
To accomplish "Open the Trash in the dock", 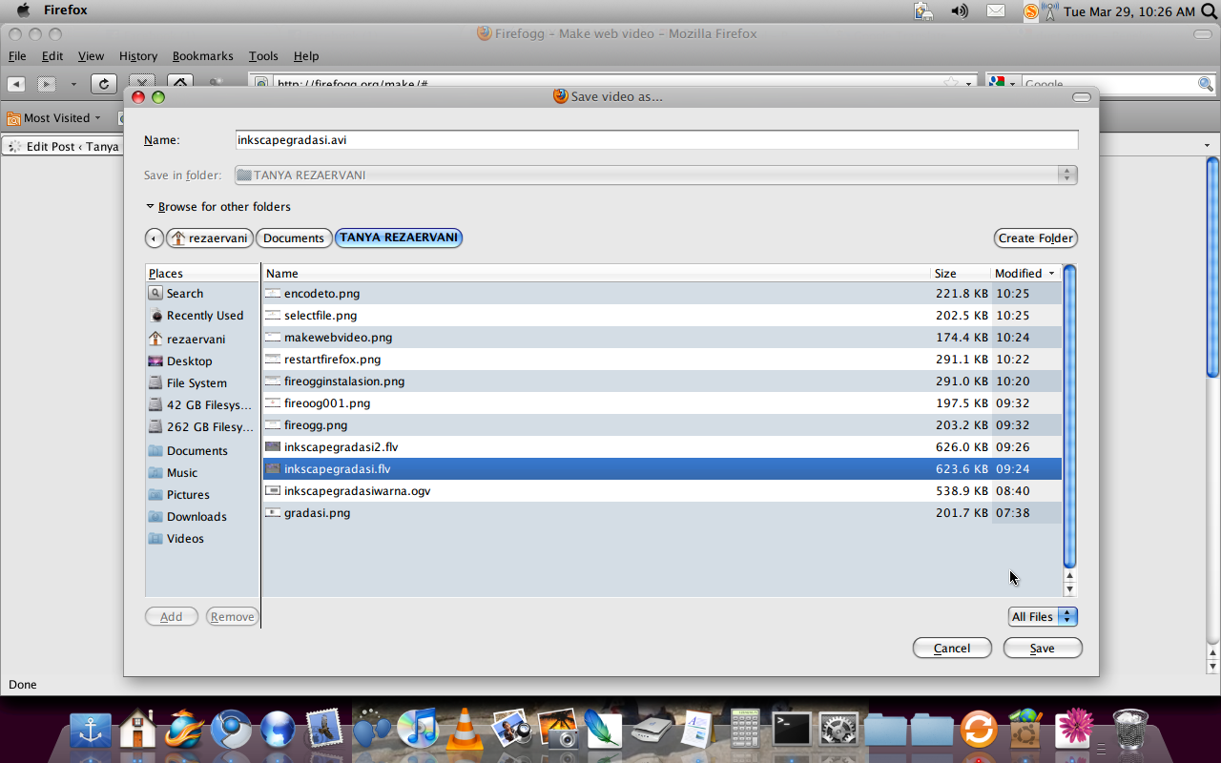I will (x=1130, y=730).
